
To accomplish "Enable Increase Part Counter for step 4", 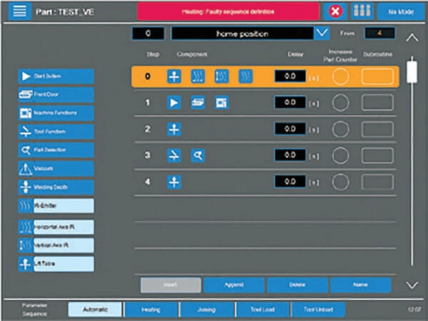I will (x=340, y=182).
